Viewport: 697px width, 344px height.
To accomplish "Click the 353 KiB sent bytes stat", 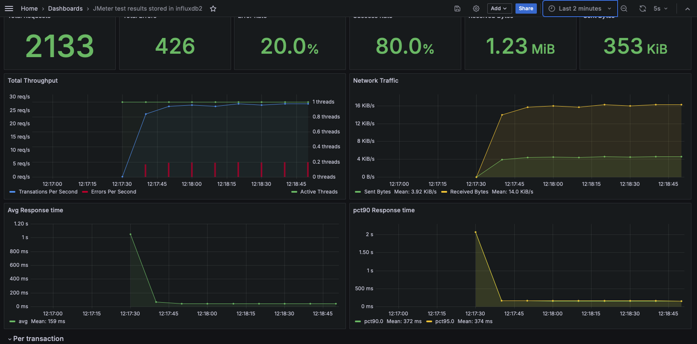I will 635,46.
